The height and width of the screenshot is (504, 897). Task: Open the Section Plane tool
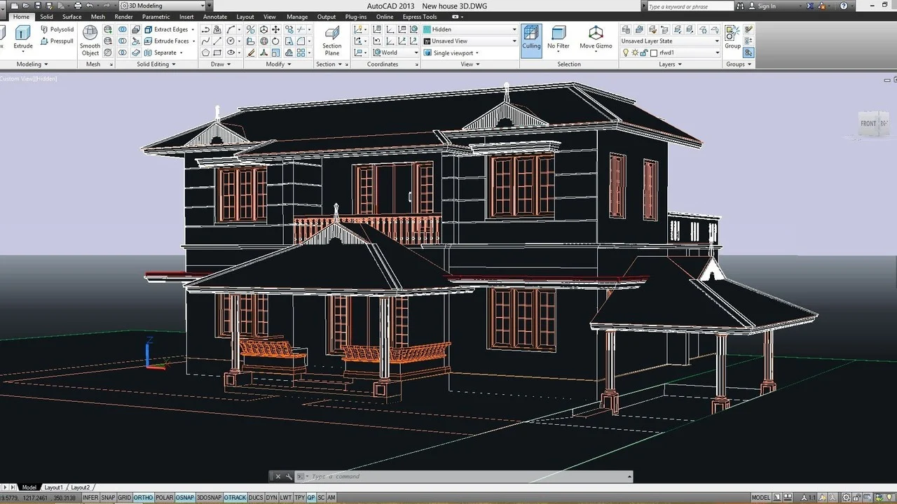(332, 41)
